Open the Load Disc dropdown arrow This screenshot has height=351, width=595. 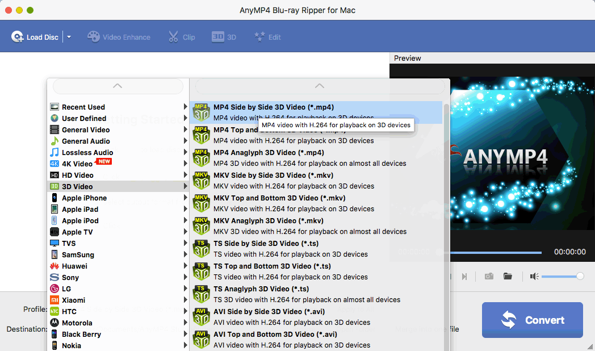click(x=69, y=37)
